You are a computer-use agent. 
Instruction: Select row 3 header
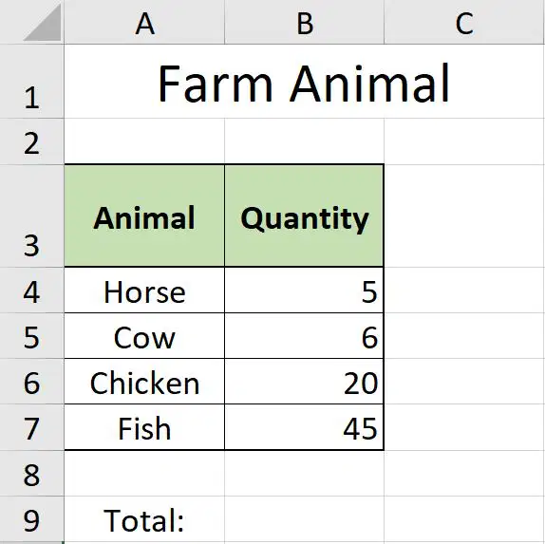coord(32,216)
